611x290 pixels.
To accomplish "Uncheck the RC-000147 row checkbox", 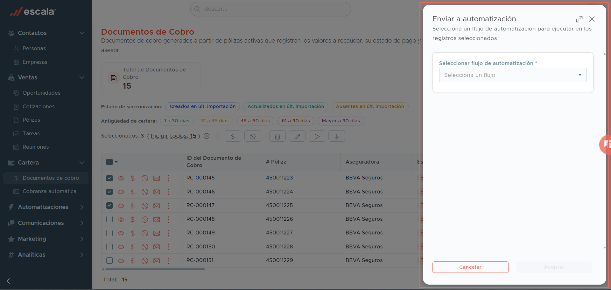I will (x=109, y=206).
